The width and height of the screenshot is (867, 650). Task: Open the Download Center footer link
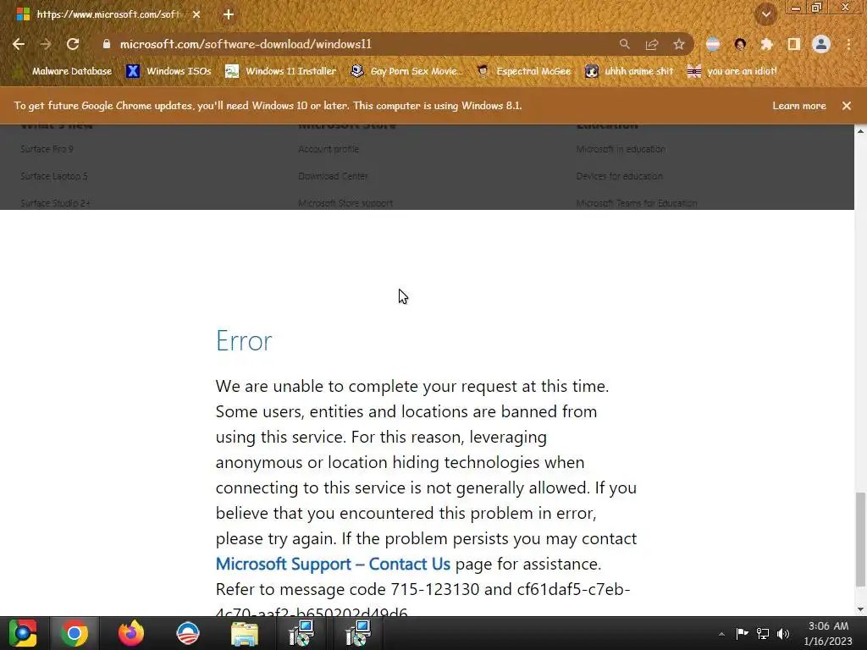click(333, 176)
